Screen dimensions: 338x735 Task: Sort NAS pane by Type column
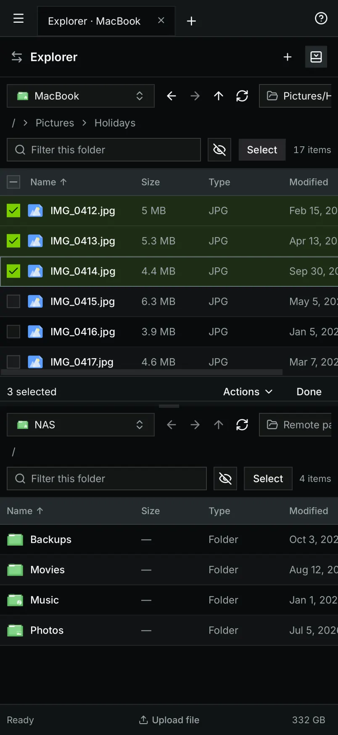point(219,511)
